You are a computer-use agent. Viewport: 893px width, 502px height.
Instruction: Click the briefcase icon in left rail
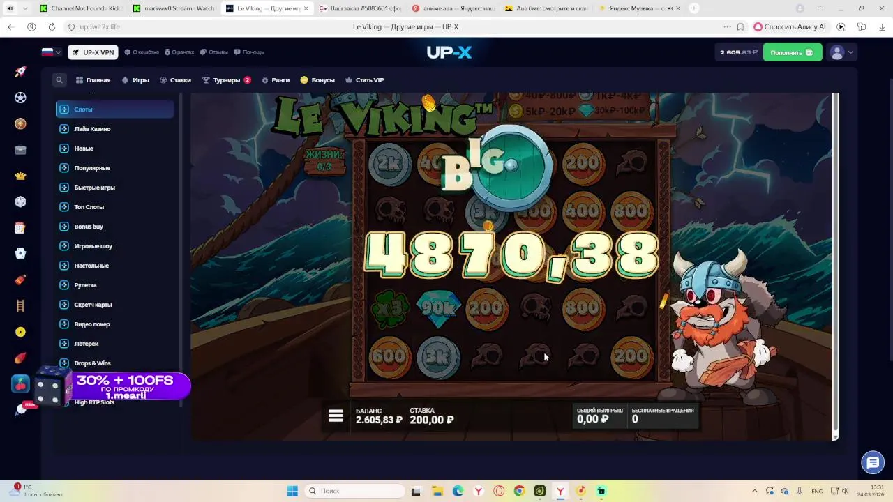[x=20, y=149]
